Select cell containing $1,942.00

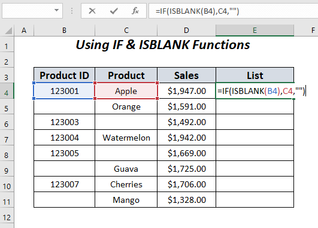186,138
